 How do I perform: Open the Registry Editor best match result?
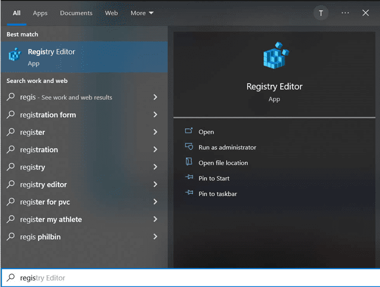tap(84, 57)
